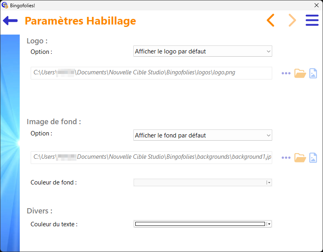Screen dimensions: 323x252
Task: Click the Bingofolies! app icon in title bar
Action: pyautogui.click(x=5, y=5)
